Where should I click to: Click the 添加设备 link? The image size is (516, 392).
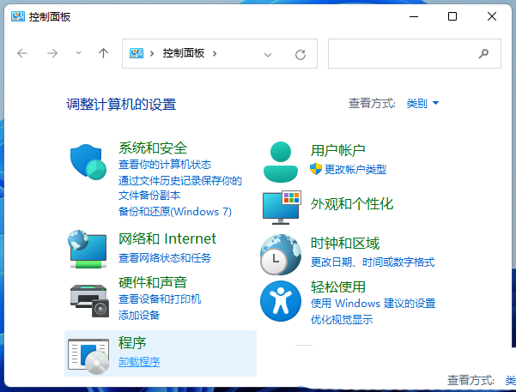(x=139, y=316)
